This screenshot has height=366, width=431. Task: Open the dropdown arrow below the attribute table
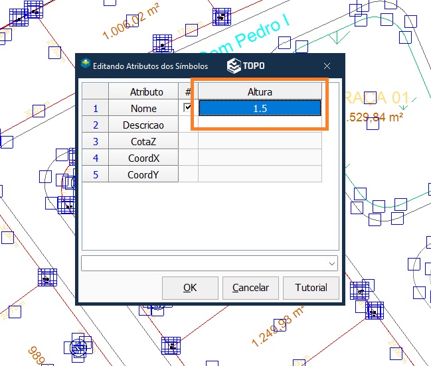332,263
